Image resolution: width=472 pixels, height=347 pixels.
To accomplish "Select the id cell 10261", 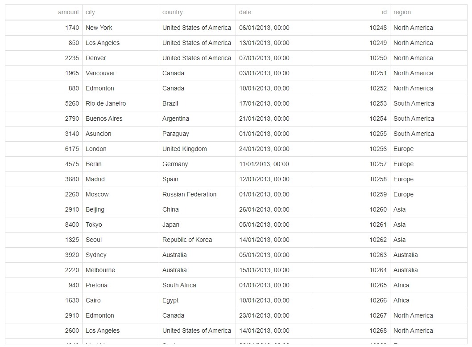I will pos(378,225).
